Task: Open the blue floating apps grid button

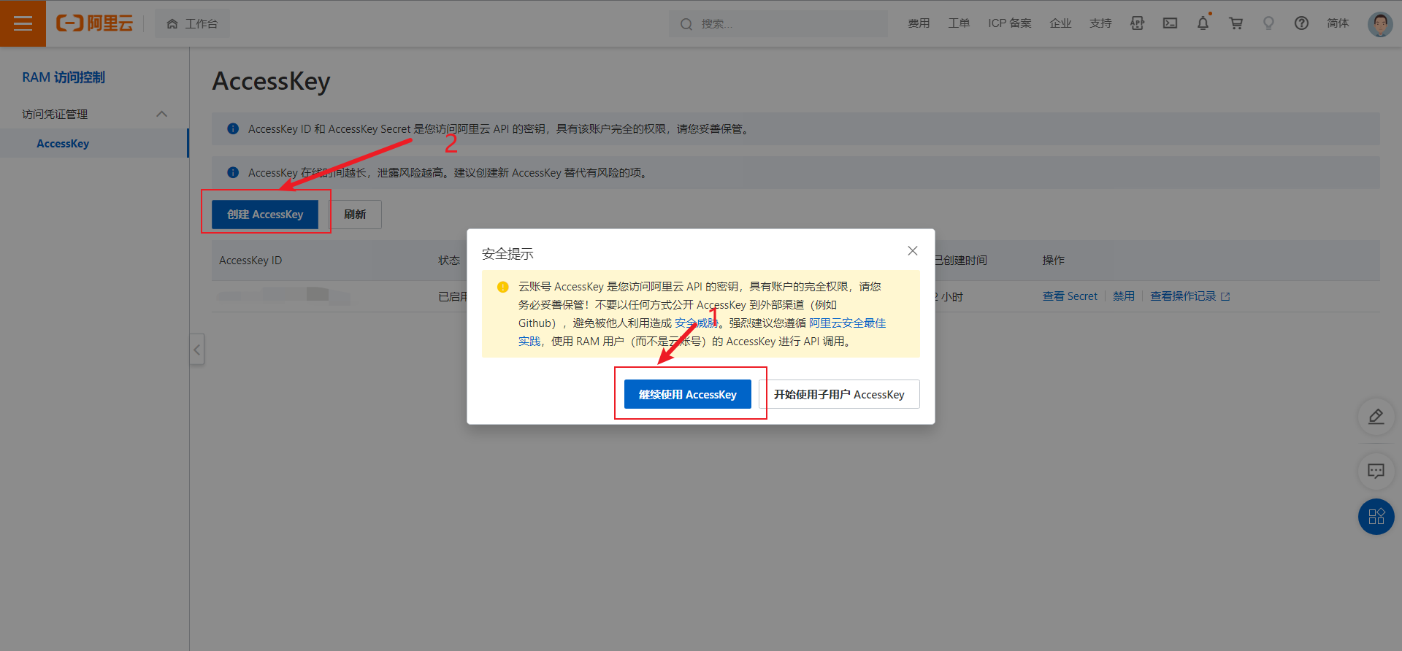Action: tap(1376, 517)
